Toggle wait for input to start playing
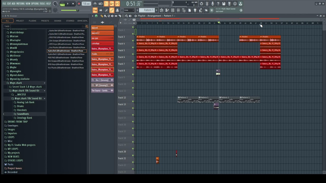This screenshot has width=326, height=183. click(x=101, y=4)
